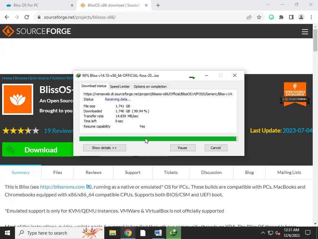The image size is (318, 239).
Task: Open the green Grammarly extension icon
Action: pyautogui.click(x=271, y=17)
